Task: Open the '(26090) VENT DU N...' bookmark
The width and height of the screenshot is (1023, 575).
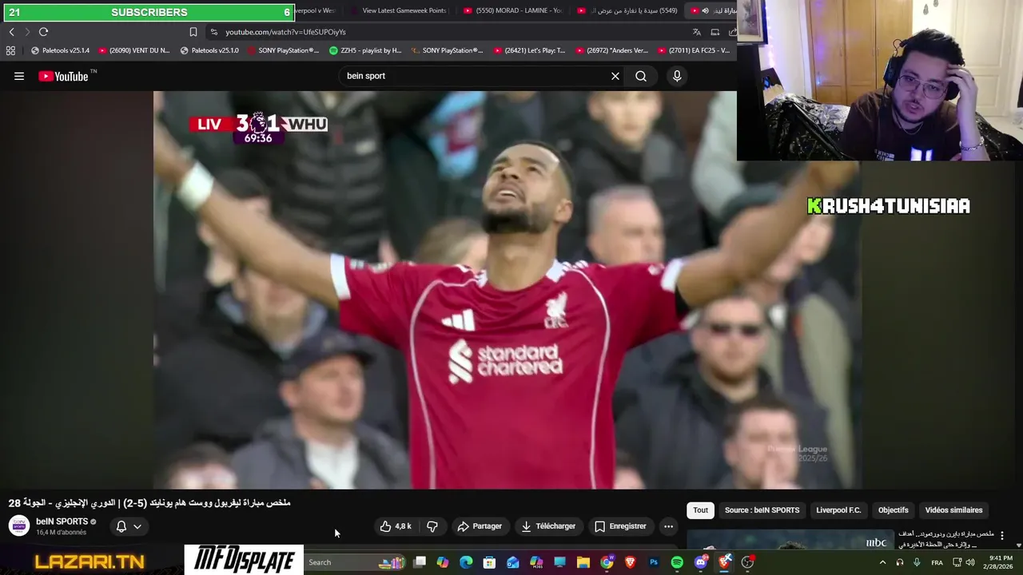Action: click(134, 50)
